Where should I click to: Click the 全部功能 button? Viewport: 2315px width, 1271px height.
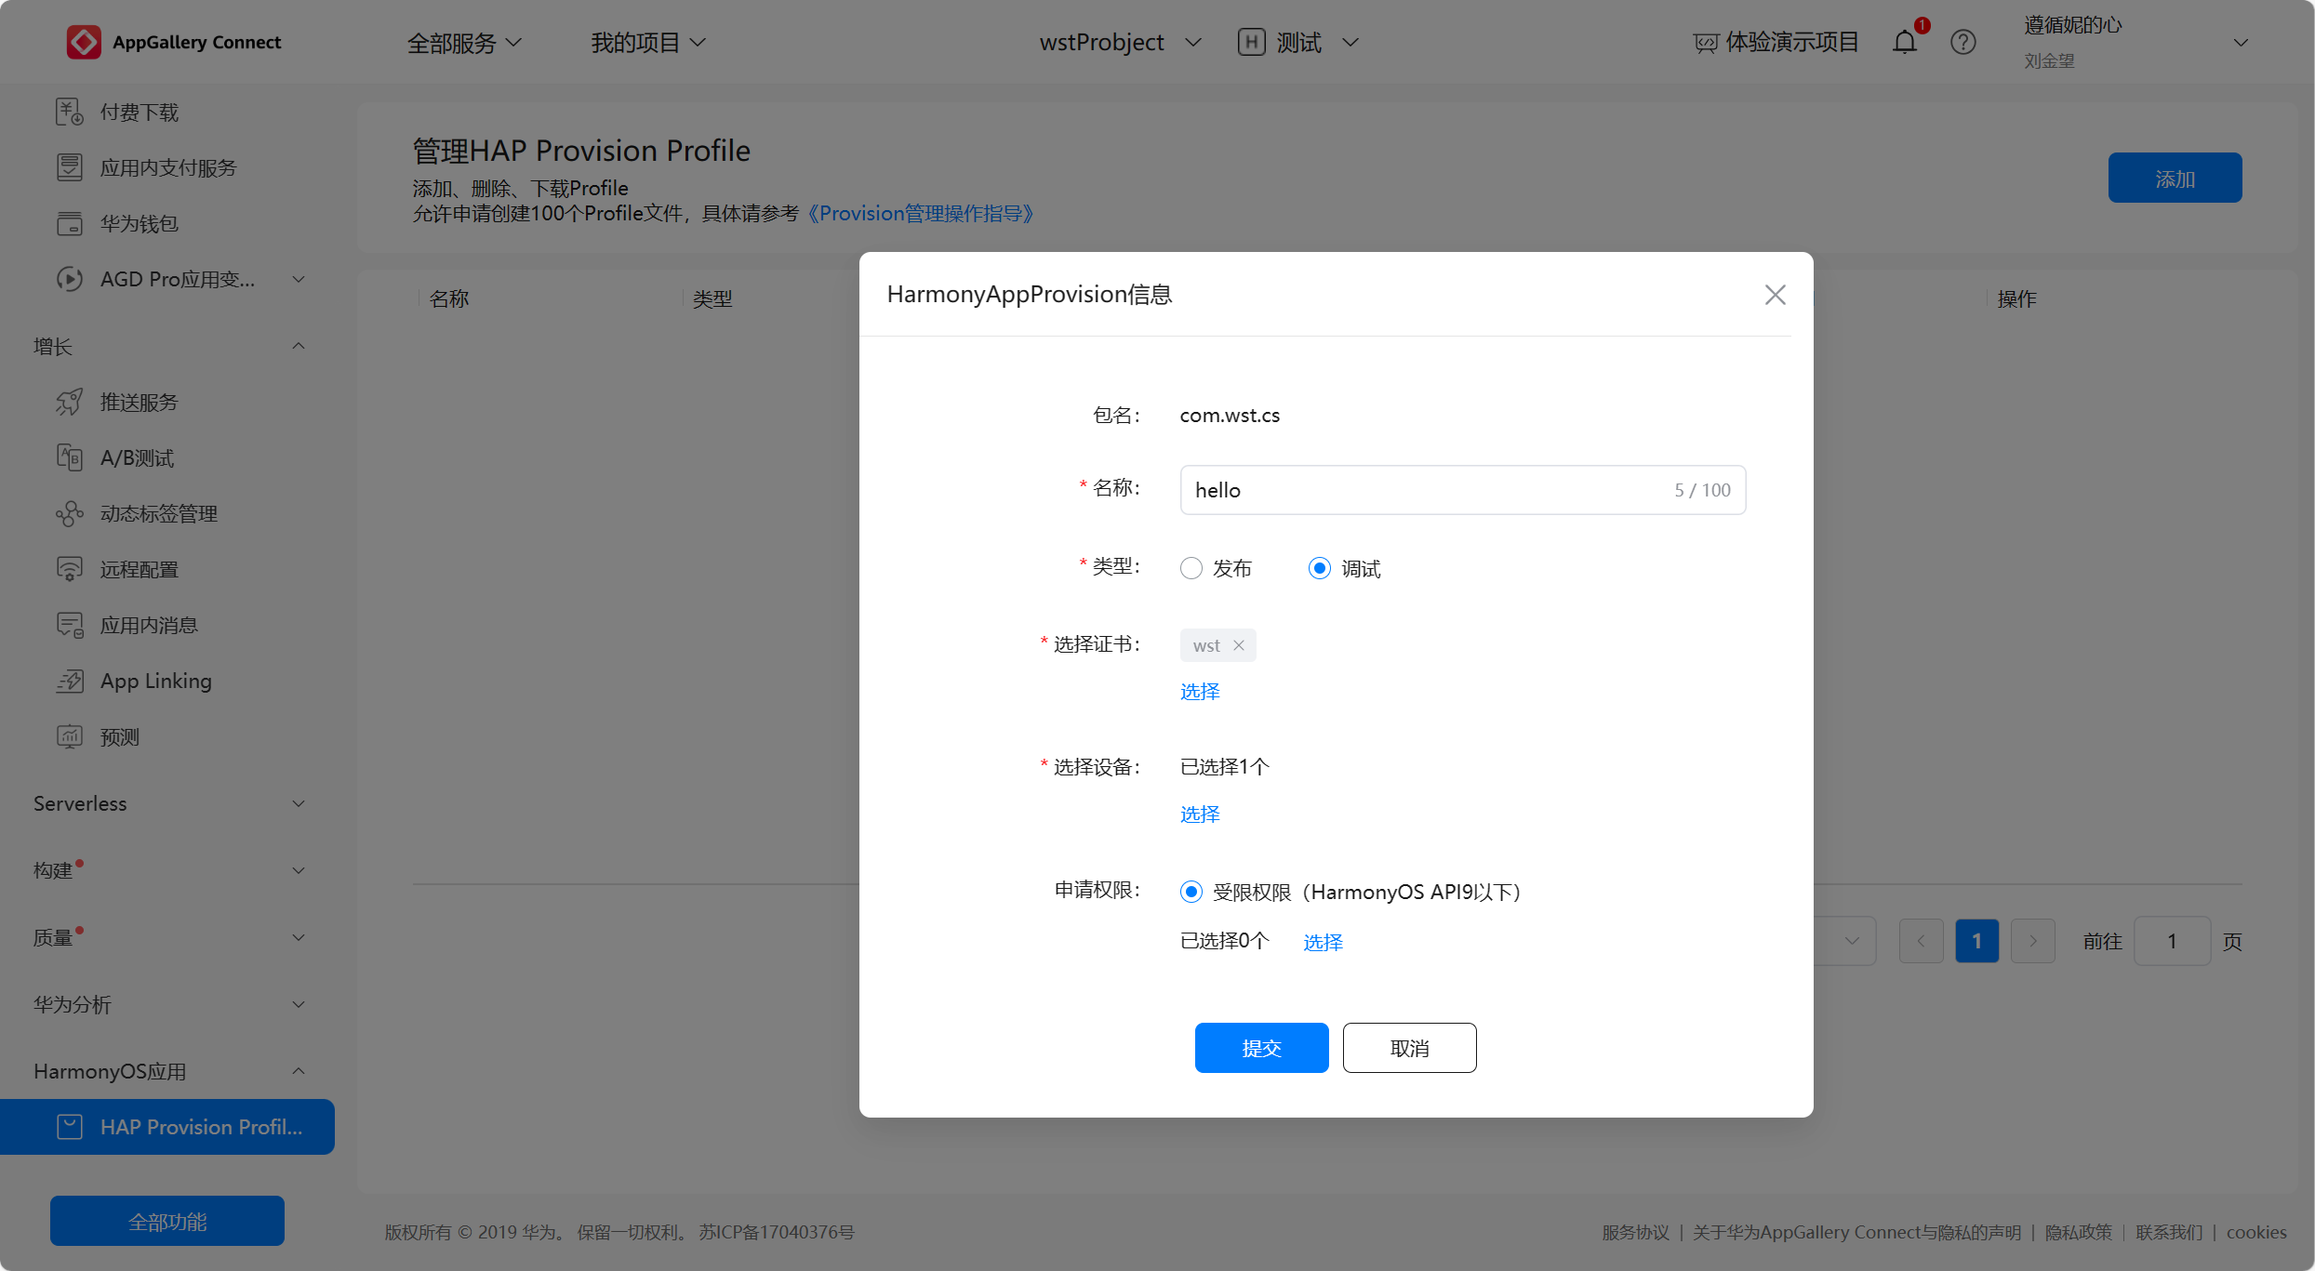[167, 1221]
